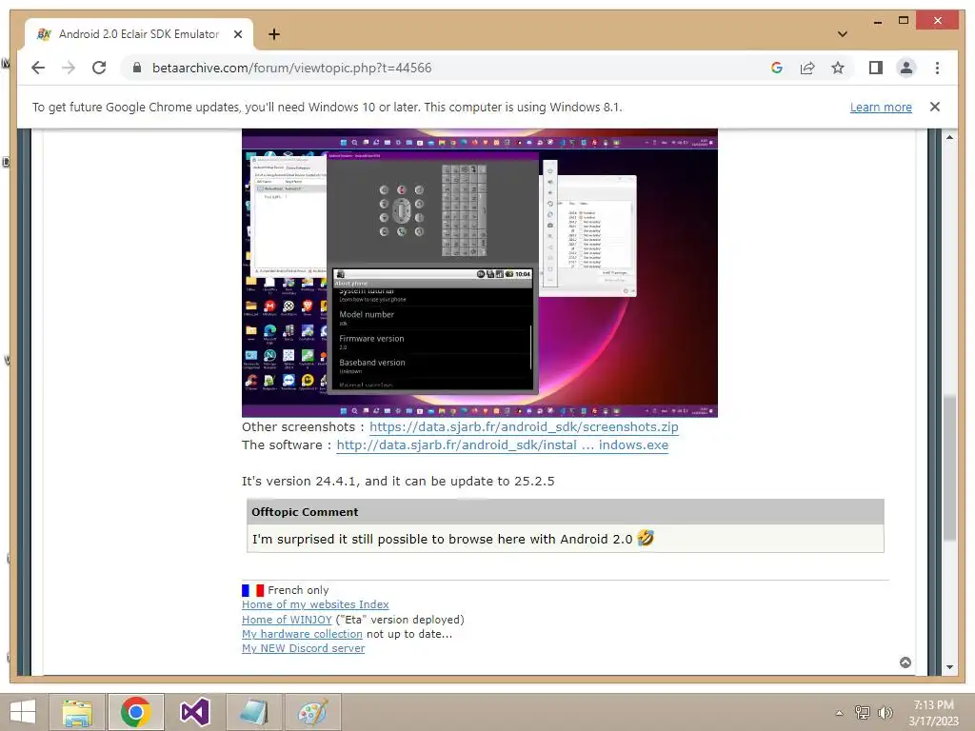Open the Windows Start button
The image size is (975, 731).
point(23,712)
